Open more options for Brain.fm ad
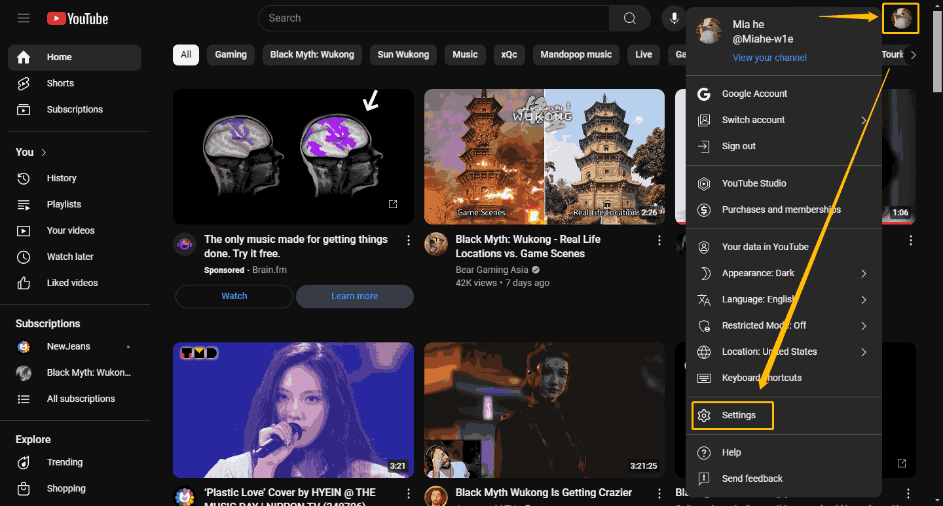This screenshot has height=506, width=943. (x=409, y=241)
